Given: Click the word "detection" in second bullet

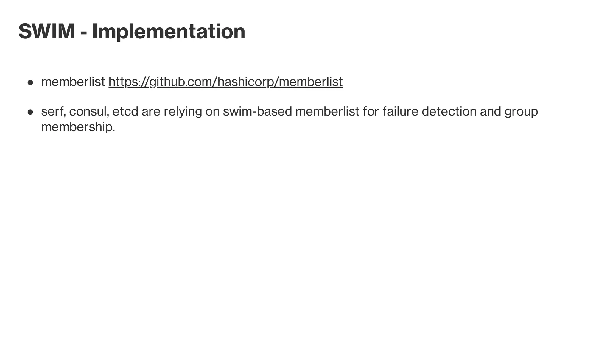Looking at the screenshot, I should pyautogui.click(x=449, y=112).
